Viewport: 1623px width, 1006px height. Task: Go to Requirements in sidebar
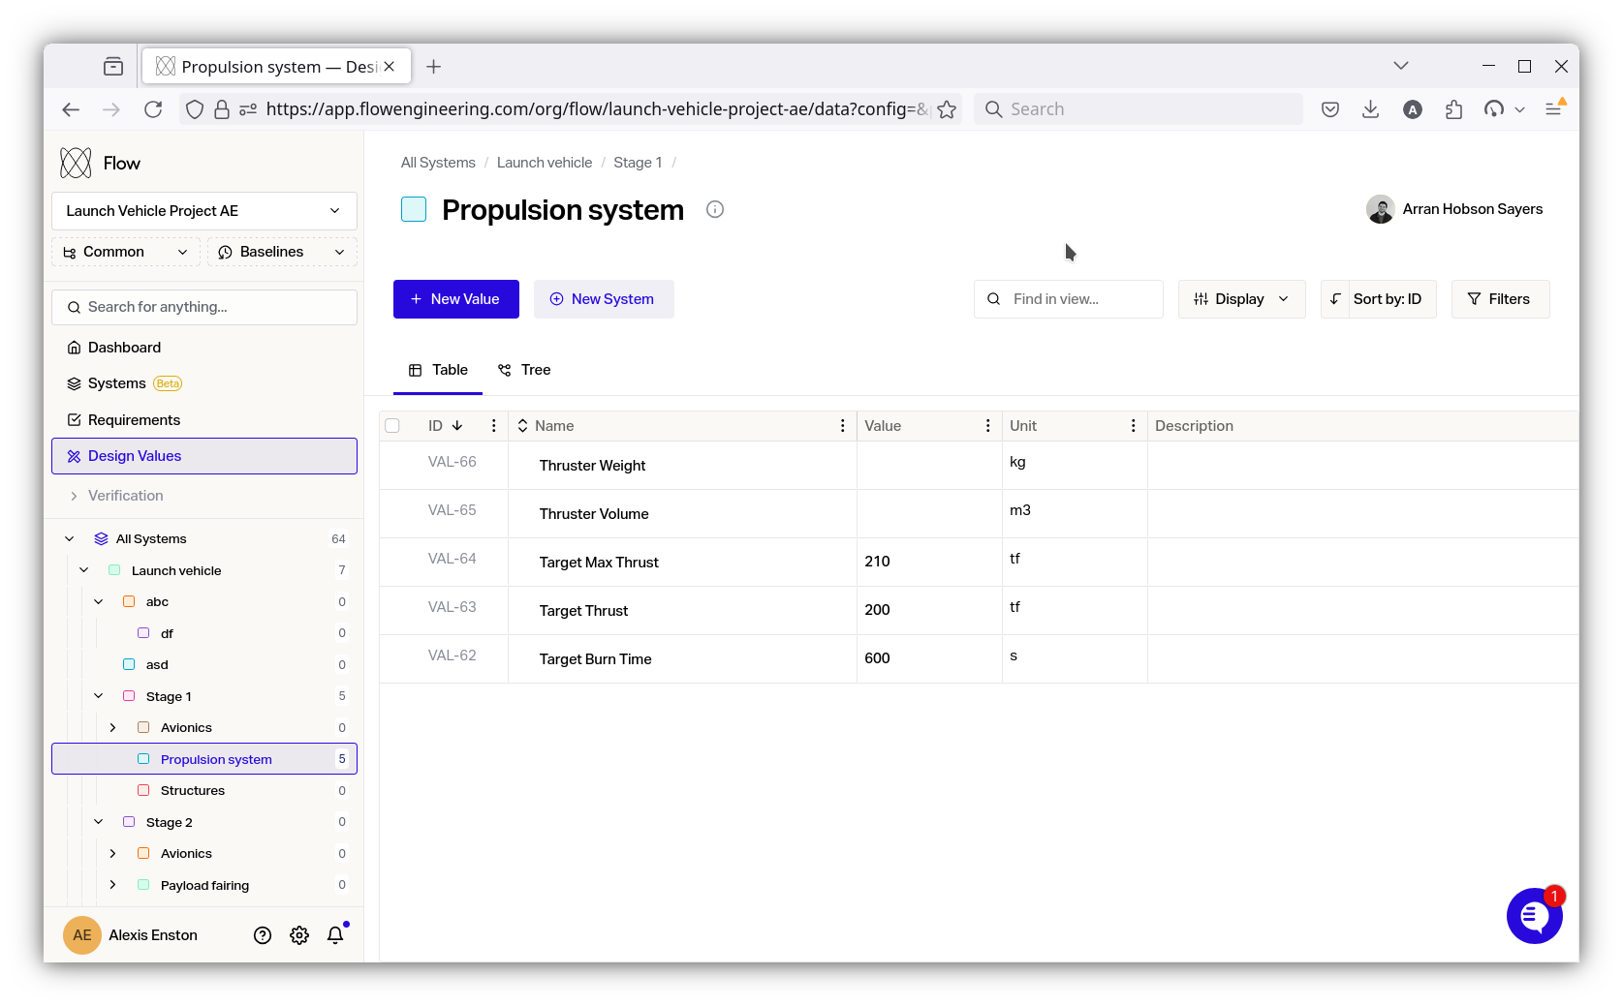(x=204, y=420)
